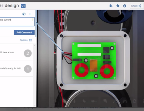Click the list view icon beside Options

click(31, 40)
